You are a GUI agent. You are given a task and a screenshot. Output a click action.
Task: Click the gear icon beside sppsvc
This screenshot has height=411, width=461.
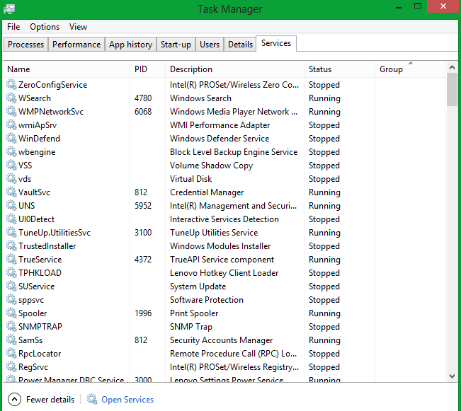[11, 299]
